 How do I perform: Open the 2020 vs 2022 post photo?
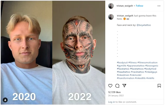click(x=53, y=52)
